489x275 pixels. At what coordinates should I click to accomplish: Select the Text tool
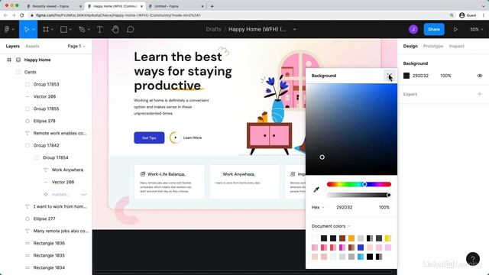tap(100, 29)
